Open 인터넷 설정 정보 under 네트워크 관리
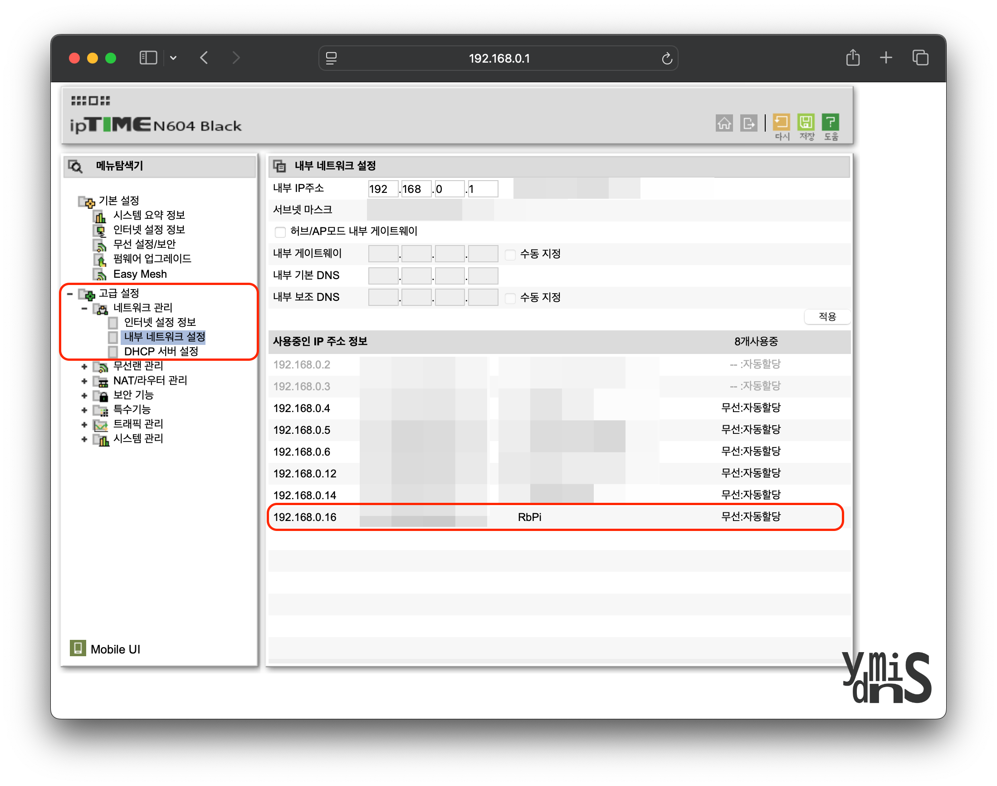The width and height of the screenshot is (997, 786). (x=160, y=322)
